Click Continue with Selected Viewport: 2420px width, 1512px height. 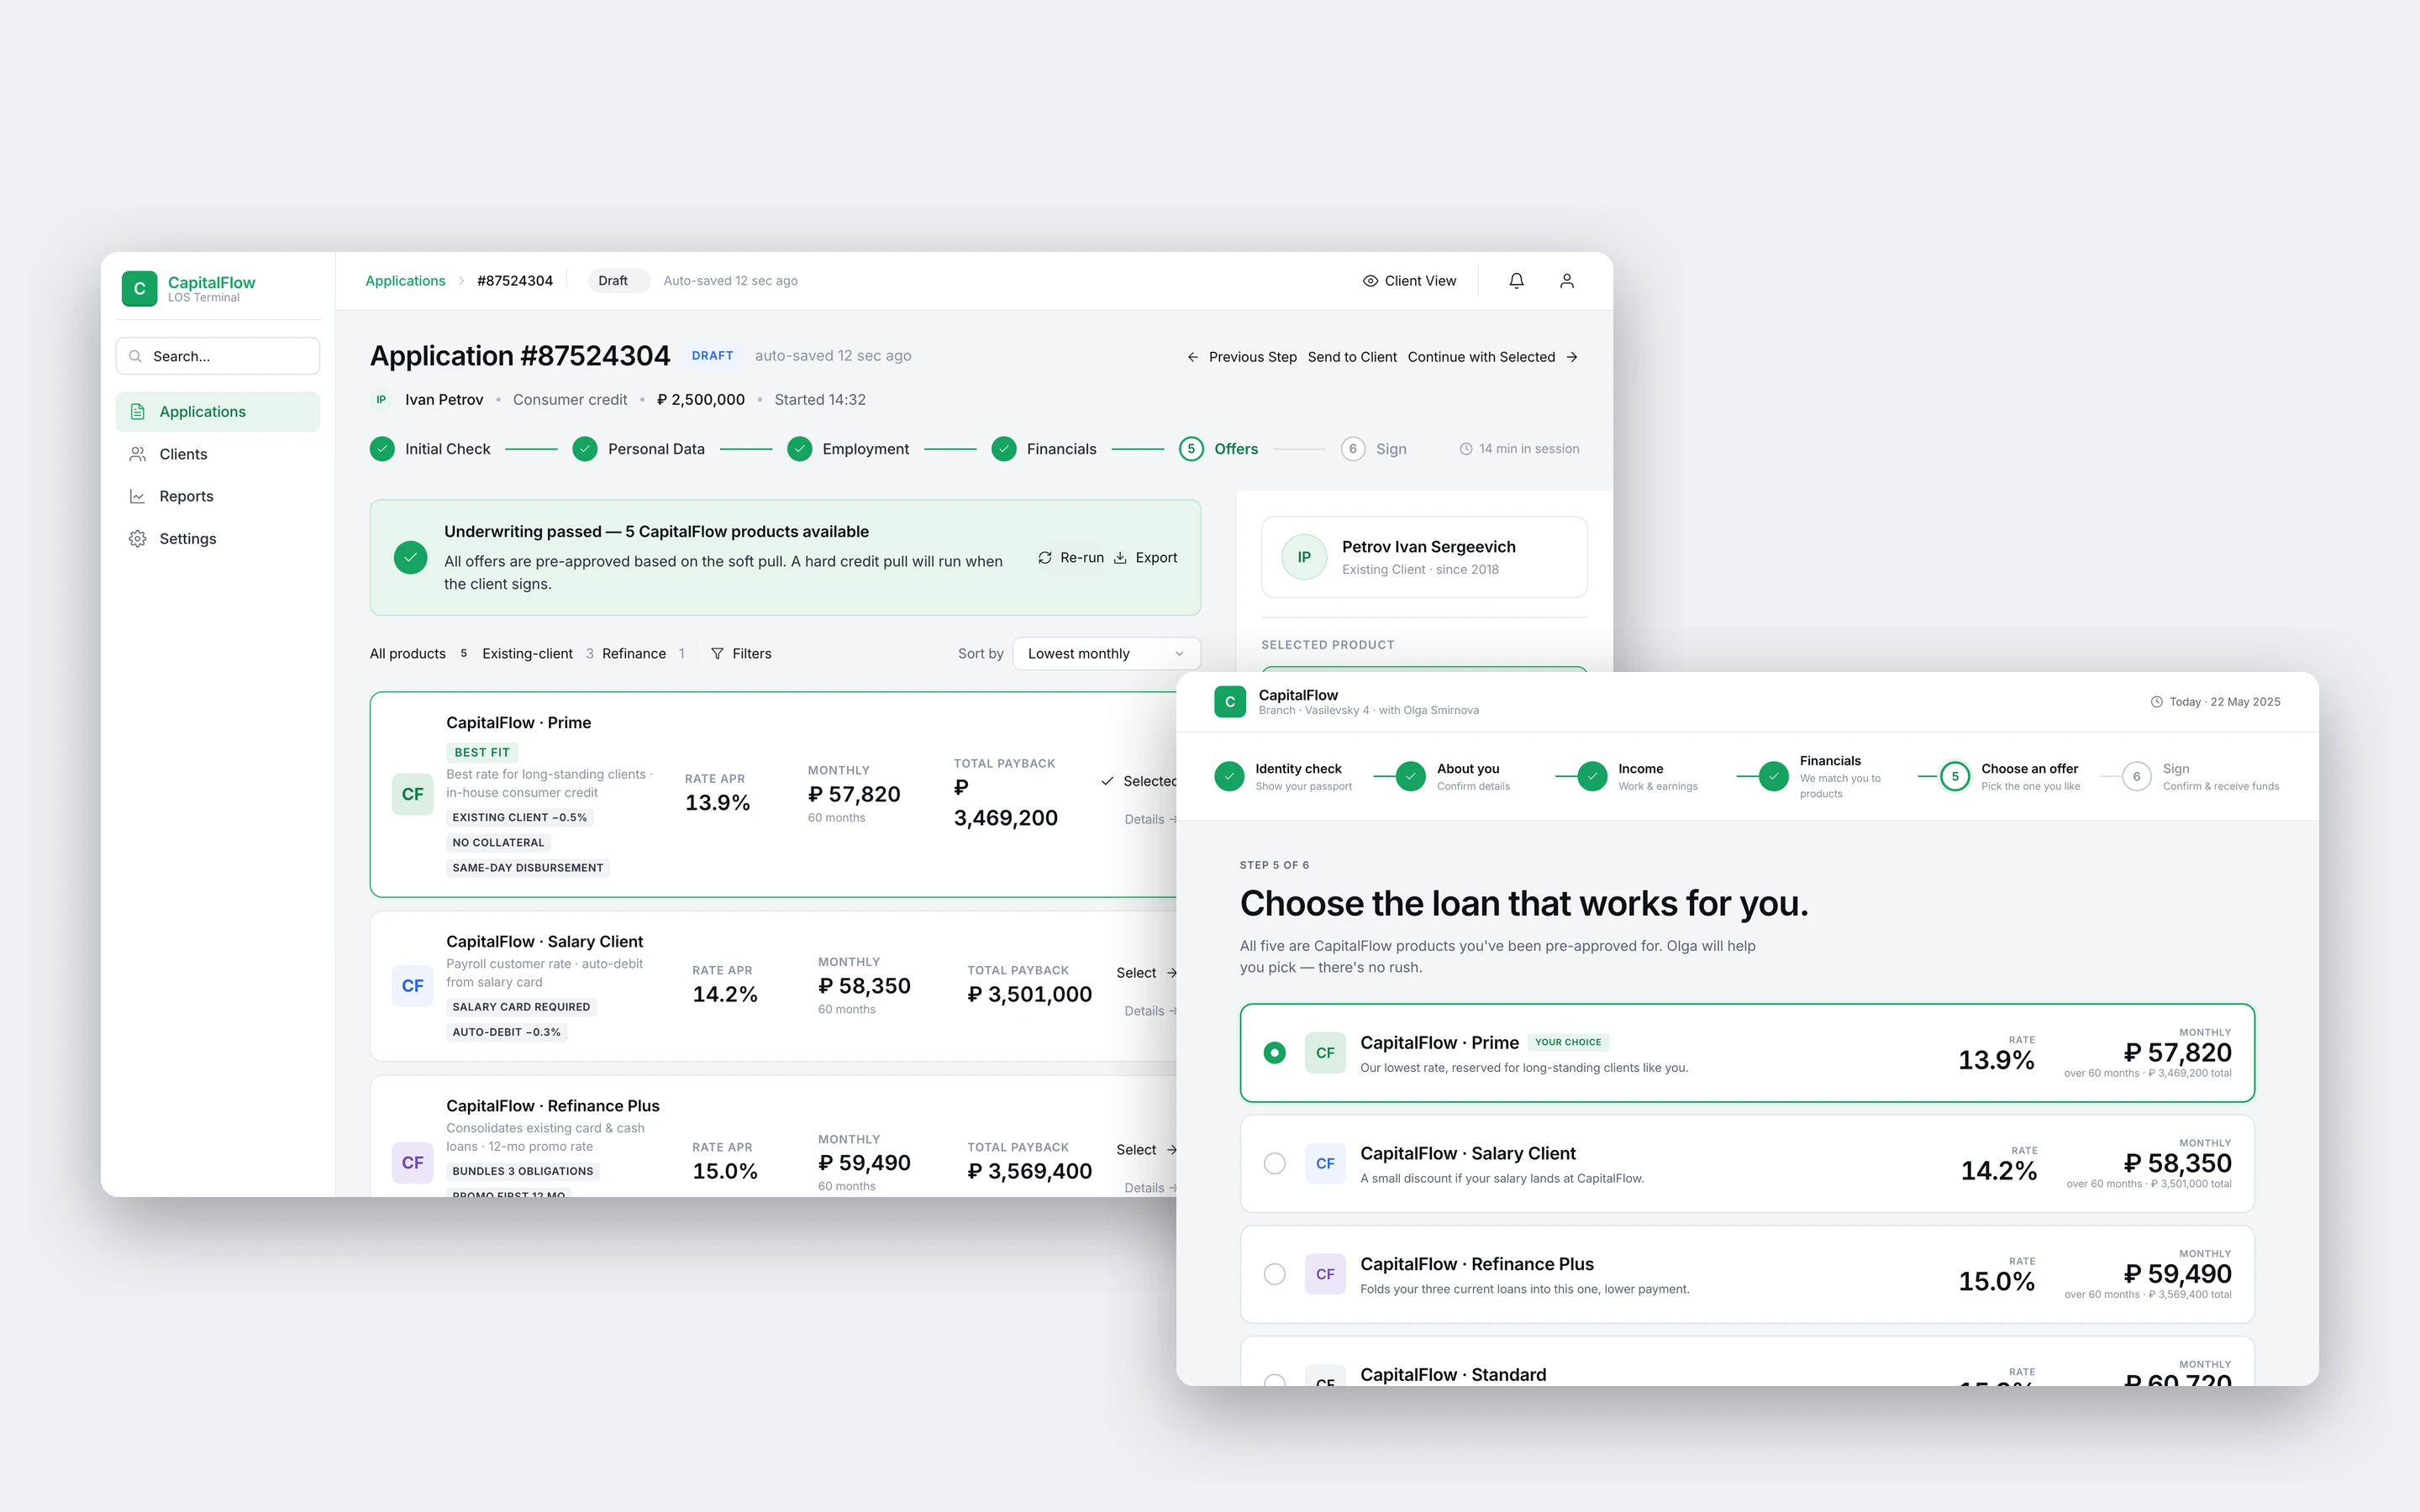coord(1493,357)
